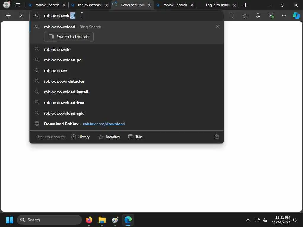This screenshot has height=227, width=303.
Task: Launch Firefox from the taskbar
Action: point(89,220)
